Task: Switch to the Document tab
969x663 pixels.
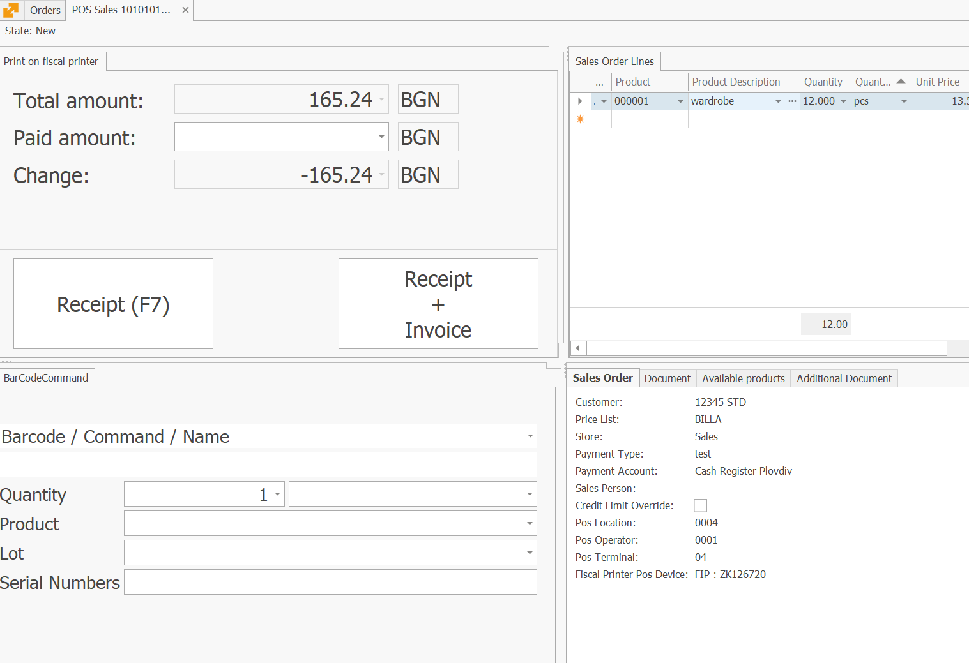Action: [668, 378]
